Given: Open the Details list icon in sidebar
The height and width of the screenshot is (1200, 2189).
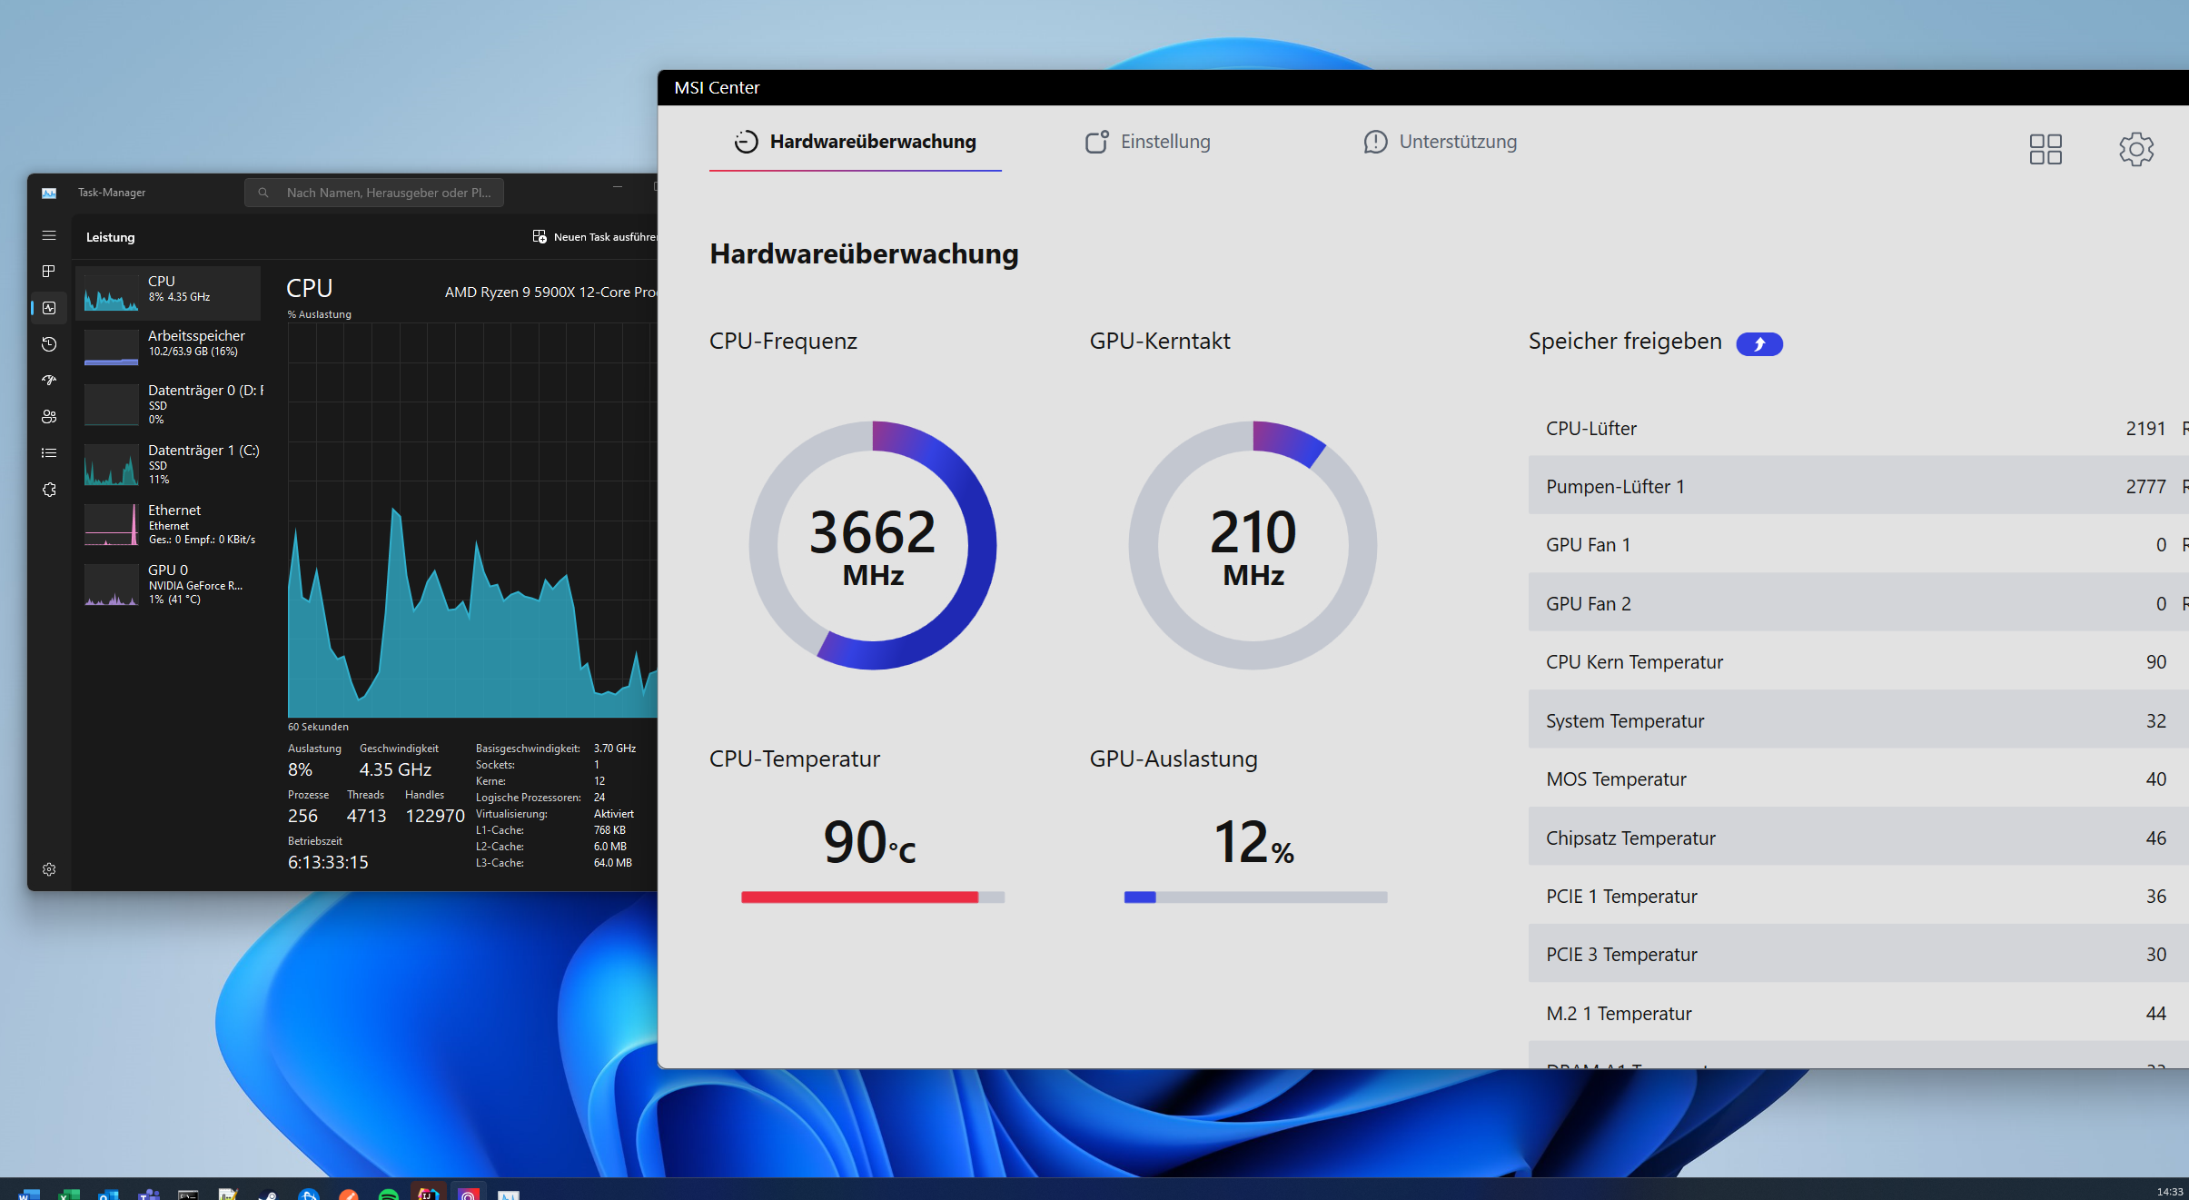Looking at the screenshot, I should pos(49,453).
